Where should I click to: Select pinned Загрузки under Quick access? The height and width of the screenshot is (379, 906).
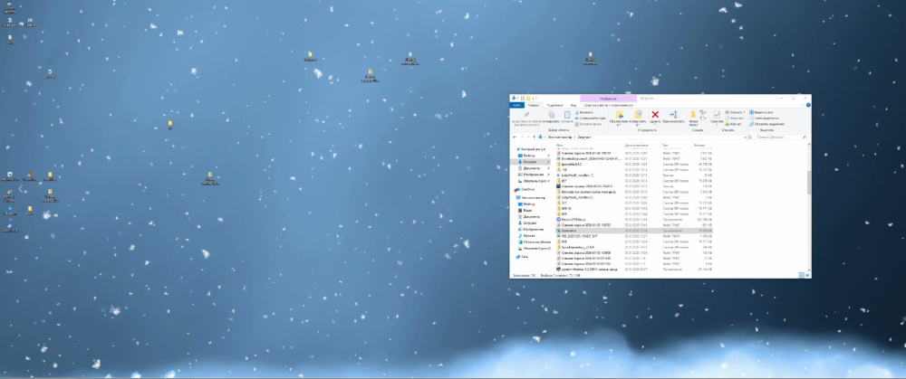point(530,162)
